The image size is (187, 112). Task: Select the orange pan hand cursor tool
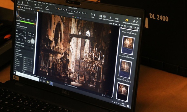tap(59, 9)
